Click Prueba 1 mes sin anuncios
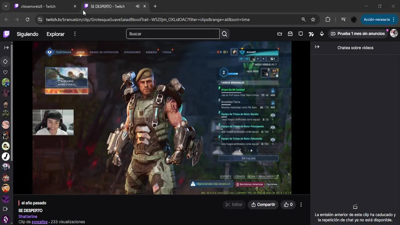 coord(358,34)
